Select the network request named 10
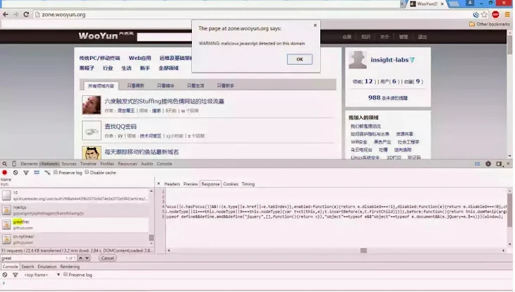515x292 pixels. [75, 195]
